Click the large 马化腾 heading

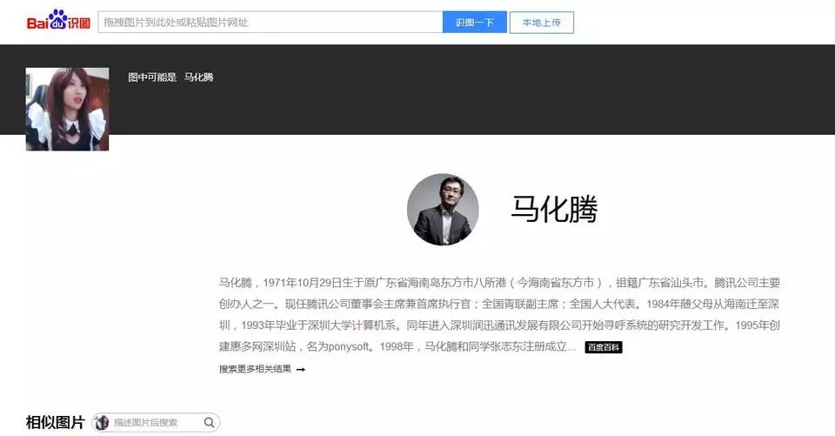click(554, 209)
